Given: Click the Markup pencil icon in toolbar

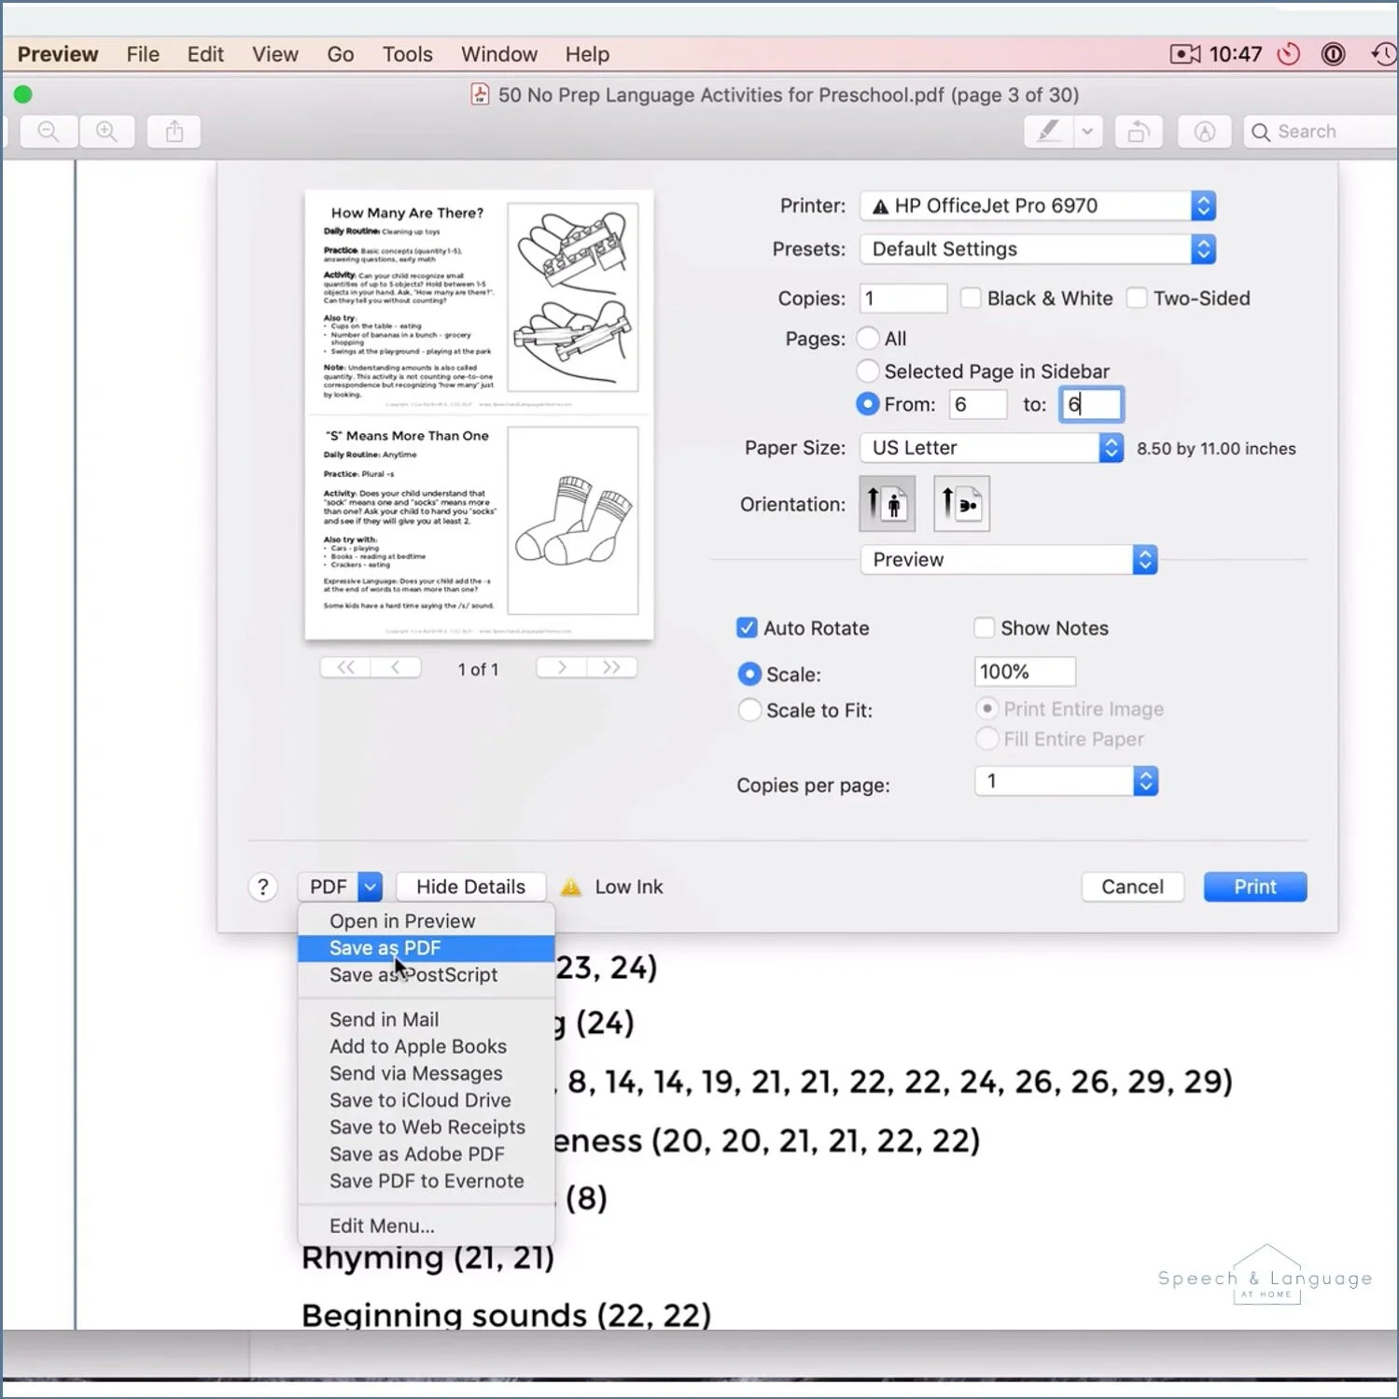Looking at the screenshot, I should click(x=1045, y=131).
